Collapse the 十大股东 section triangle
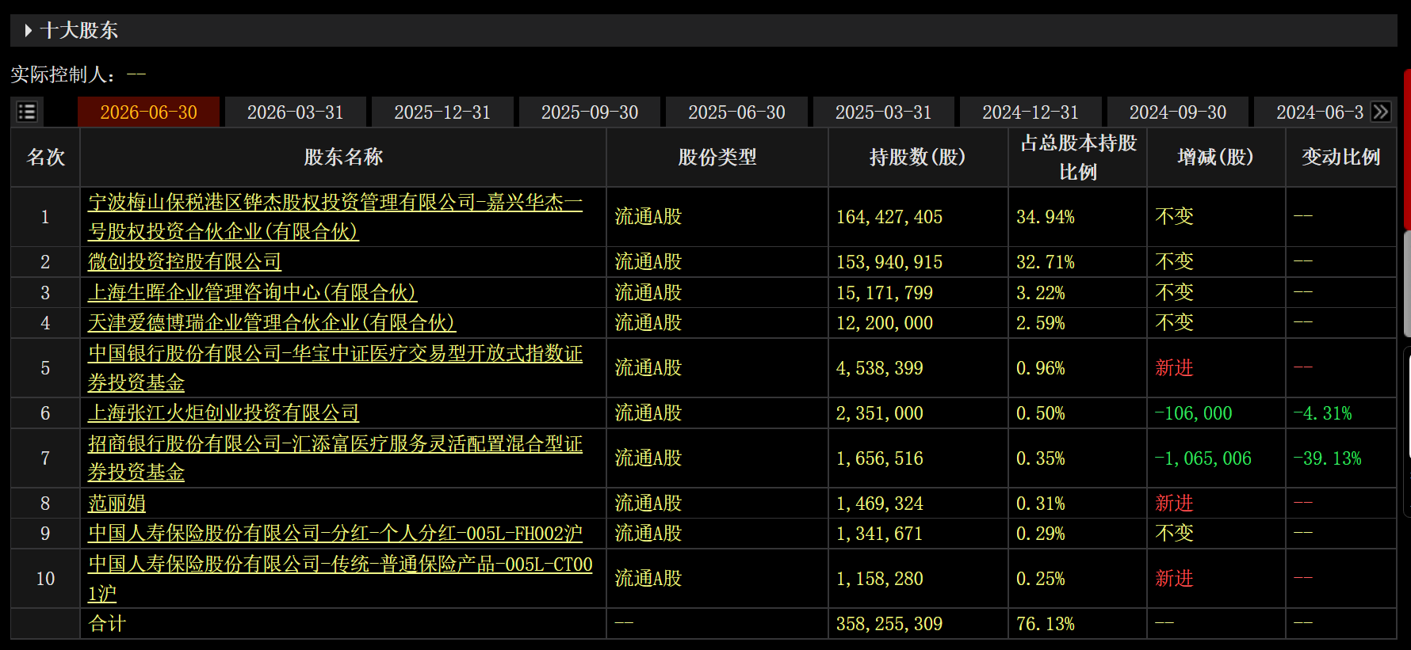Image resolution: width=1411 pixels, height=650 pixels. tap(29, 31)
